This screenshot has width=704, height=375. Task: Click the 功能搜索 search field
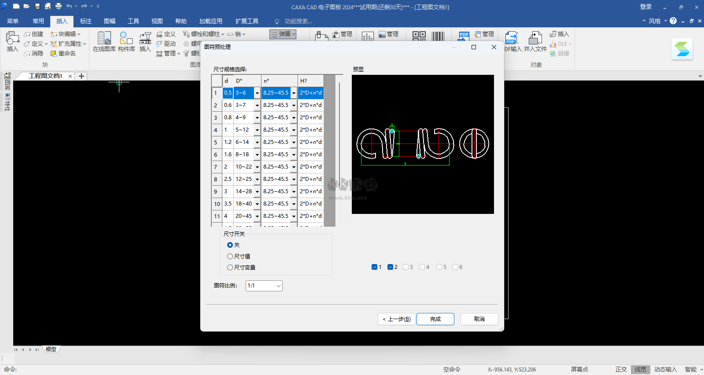pyautogui.click(x=298, y=21)
